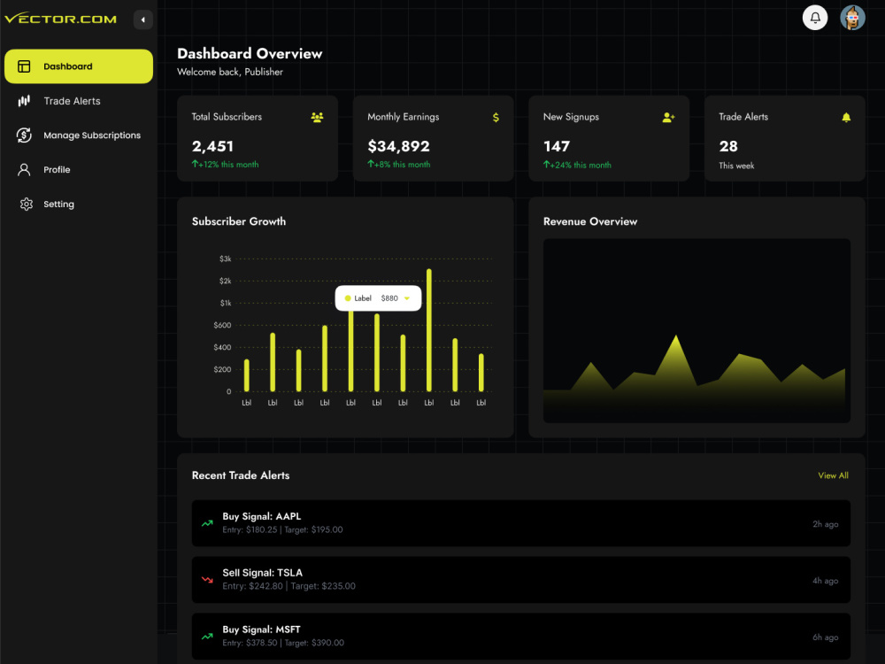Click the 4h ago timestamp
The height and width of the screenshot is (664, 885).
coord(825,581)
